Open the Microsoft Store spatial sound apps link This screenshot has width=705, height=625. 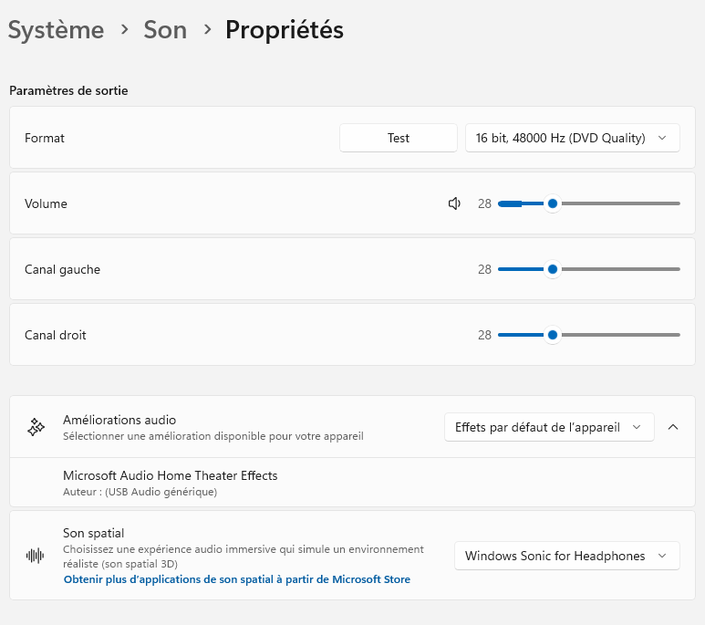236,579
